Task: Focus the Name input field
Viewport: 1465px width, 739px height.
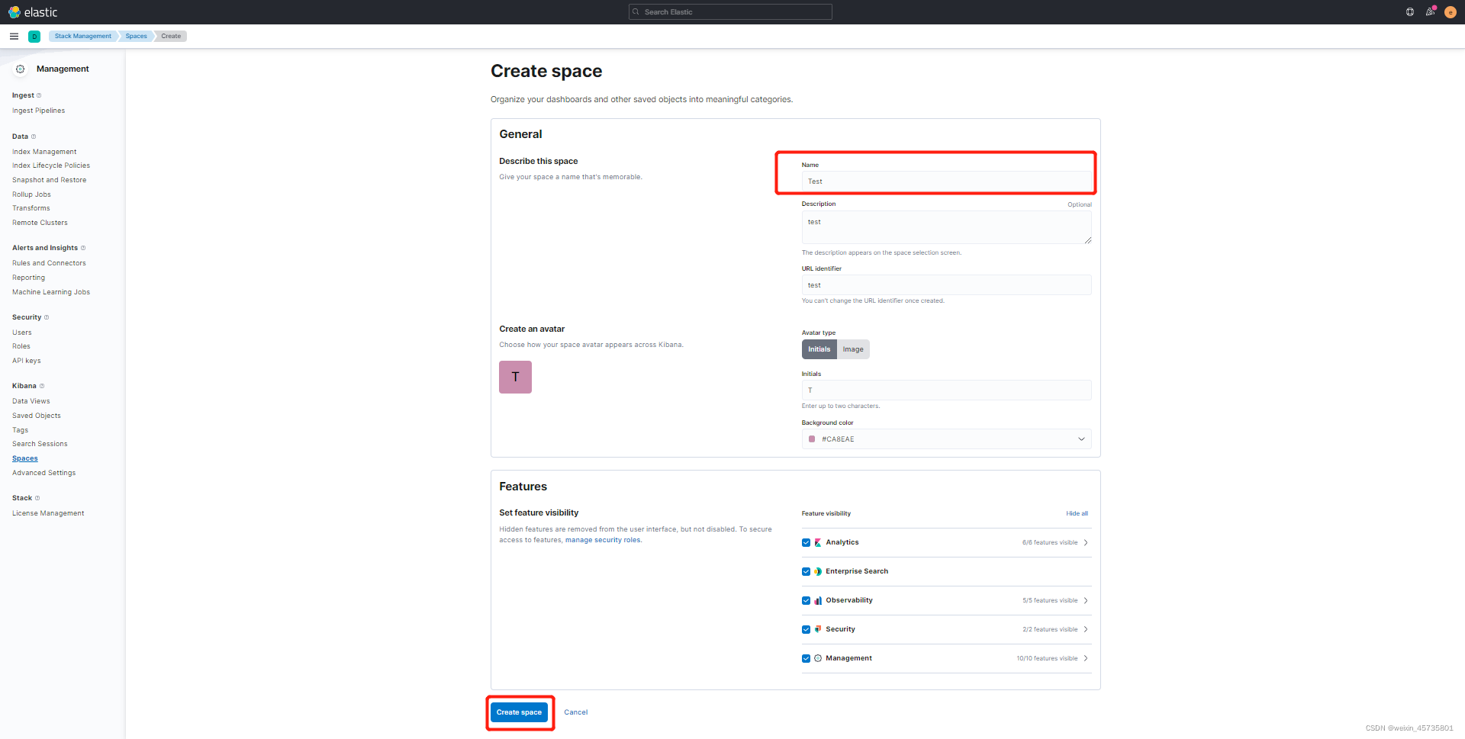Action: pos(946,182)
